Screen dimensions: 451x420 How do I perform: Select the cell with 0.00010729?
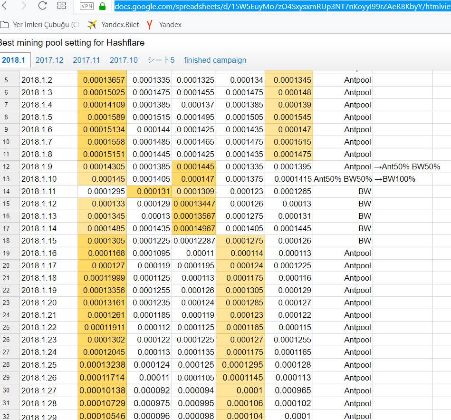[102, 404]
